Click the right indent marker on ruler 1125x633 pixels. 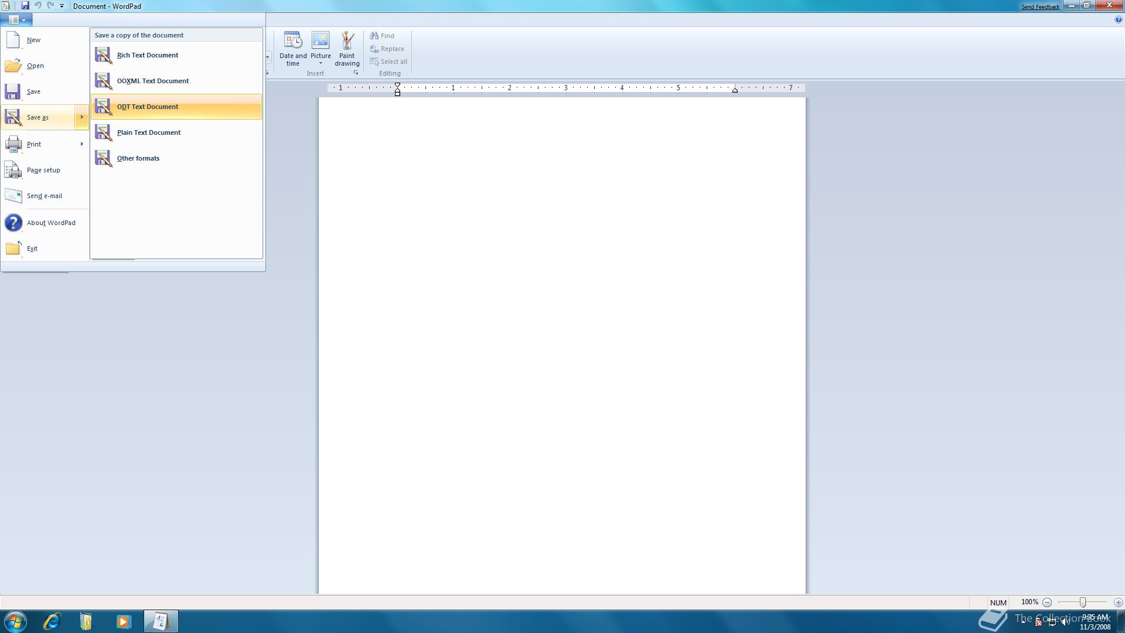735,90
